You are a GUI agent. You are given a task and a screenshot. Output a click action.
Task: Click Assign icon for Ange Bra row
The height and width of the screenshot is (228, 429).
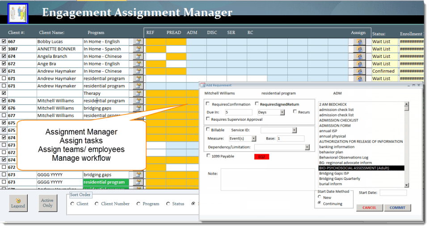(359, 64)
